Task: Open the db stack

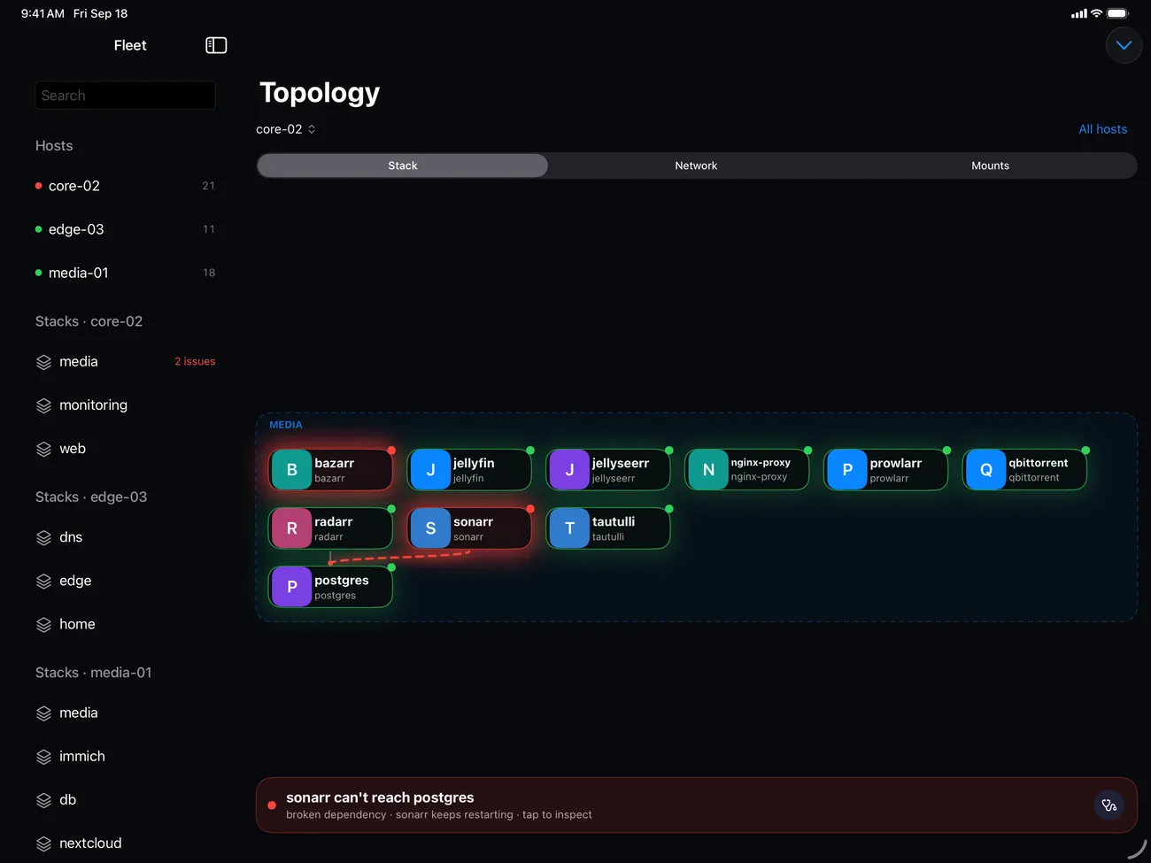Action: (x=125, y=799)
